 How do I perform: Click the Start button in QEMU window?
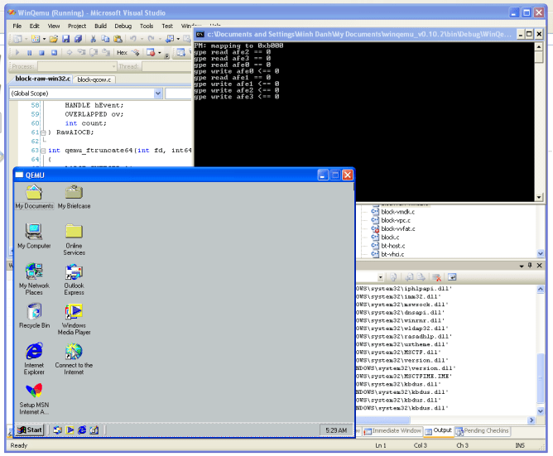click(x=30, y=430)
